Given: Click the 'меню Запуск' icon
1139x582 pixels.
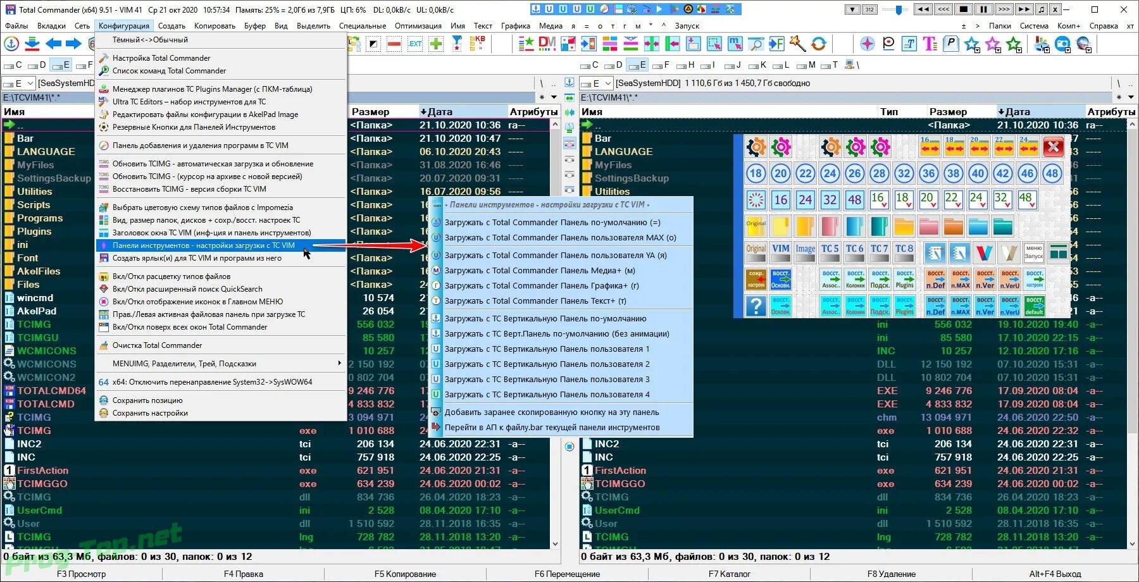Looking at the screenshot, I should coord(1033,253).
